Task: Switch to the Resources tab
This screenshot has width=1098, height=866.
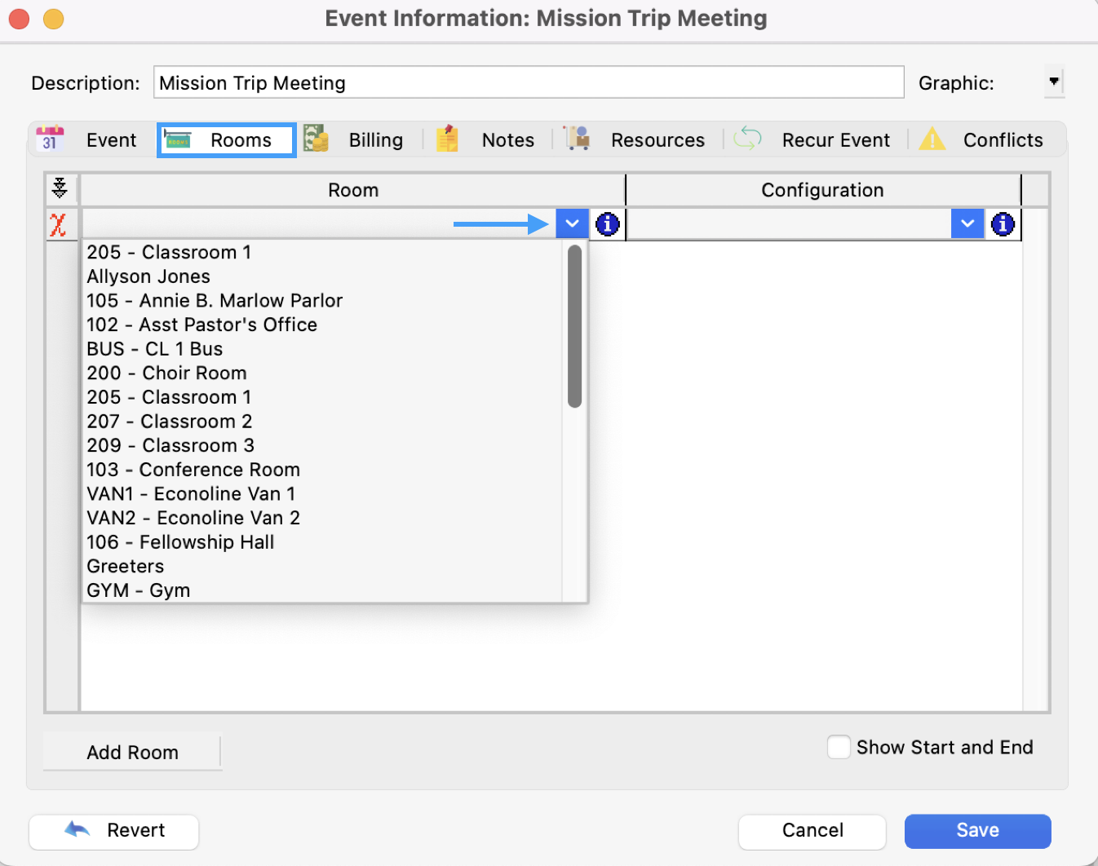Action: pos(657,140)
